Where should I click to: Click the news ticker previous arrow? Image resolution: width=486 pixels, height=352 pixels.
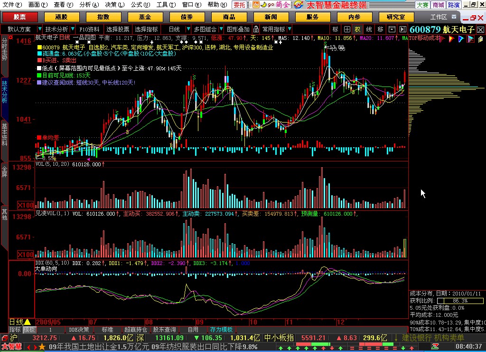pyautogui.click(x=28, y=347)
